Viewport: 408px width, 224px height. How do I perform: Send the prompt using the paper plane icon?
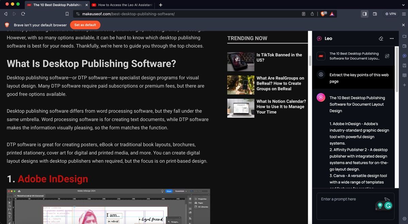point(387,200)
